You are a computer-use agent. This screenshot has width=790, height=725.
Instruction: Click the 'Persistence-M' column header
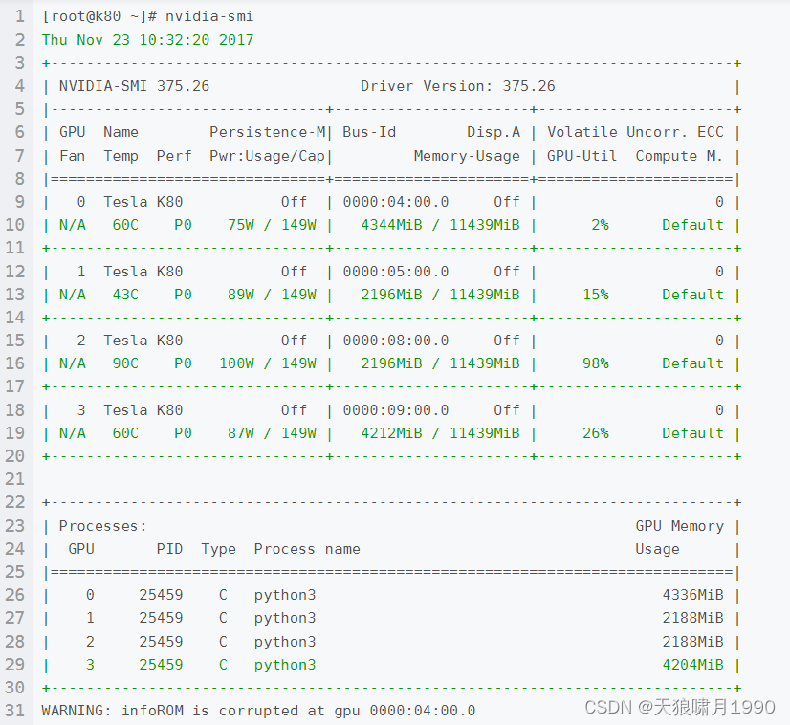(x=268, y=132)
